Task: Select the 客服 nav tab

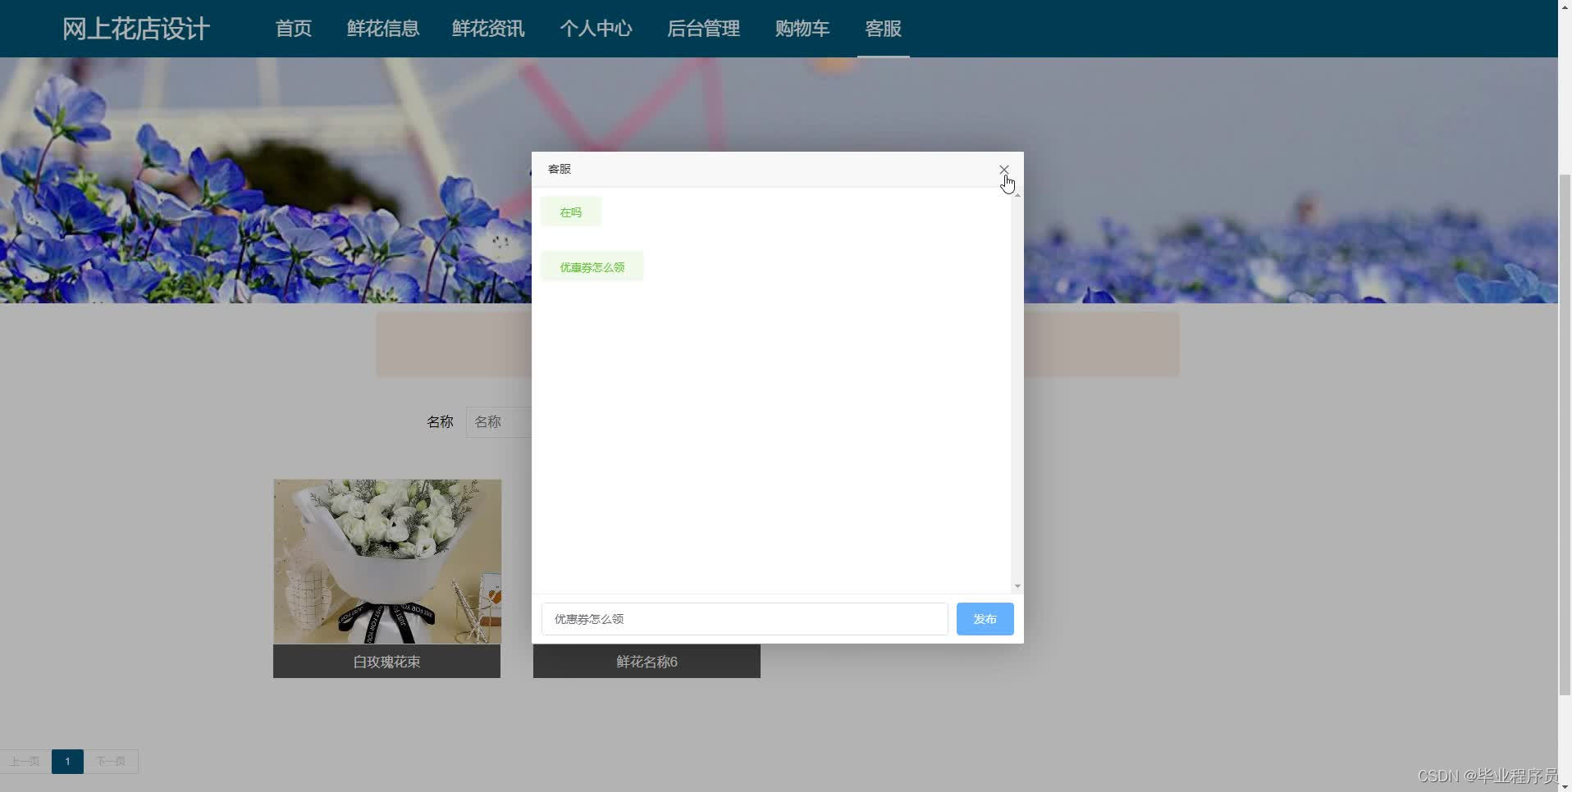Action: point(884,29)
